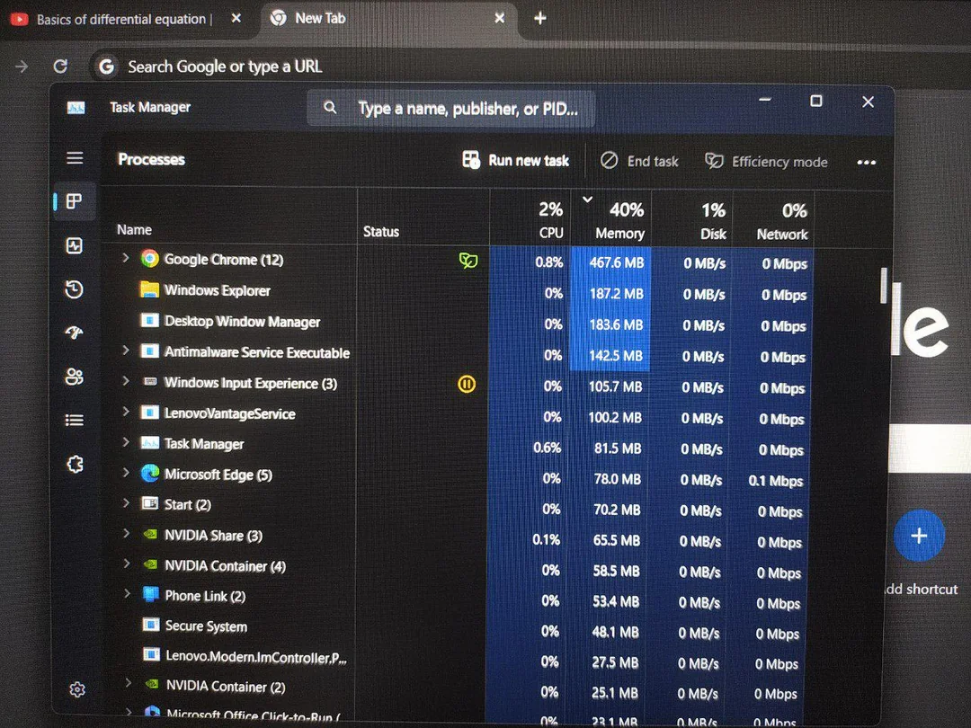
Task: Click the Windows Explorer process name
Action: pyautogui.click(x=218, y=290)
